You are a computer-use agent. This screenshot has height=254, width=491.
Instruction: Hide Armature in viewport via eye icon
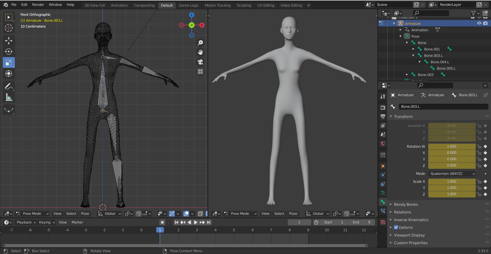(x=479, y=23)
